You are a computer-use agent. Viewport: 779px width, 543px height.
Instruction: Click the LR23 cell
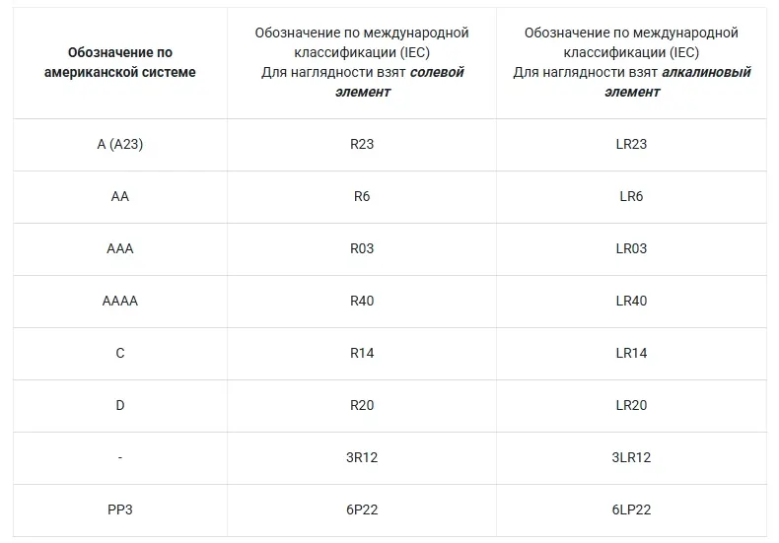point(631,144)
